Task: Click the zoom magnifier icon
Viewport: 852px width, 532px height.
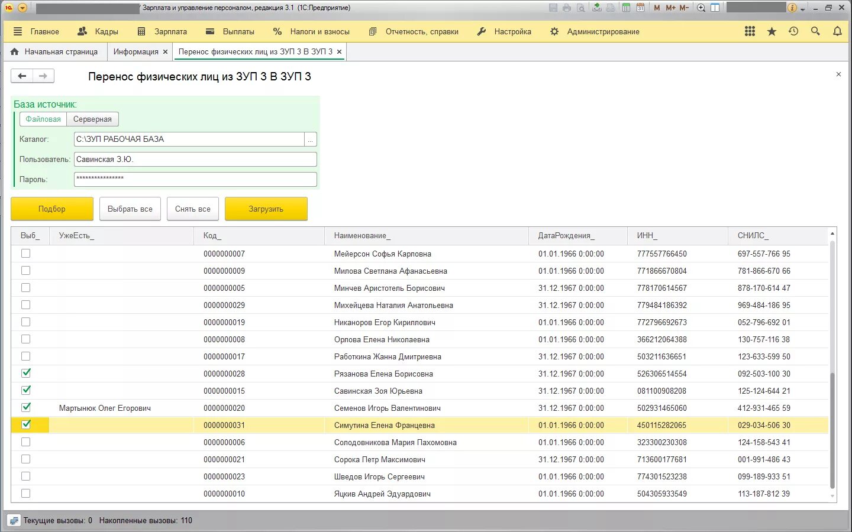Action: [701, 8]
